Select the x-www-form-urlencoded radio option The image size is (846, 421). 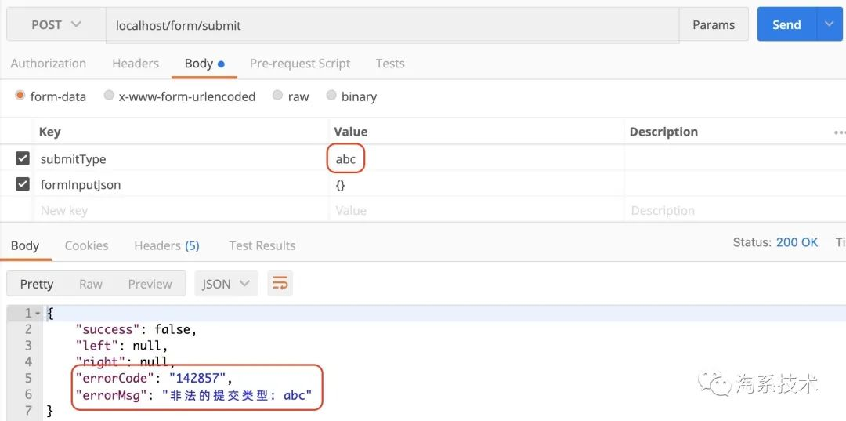pos(109,96)
